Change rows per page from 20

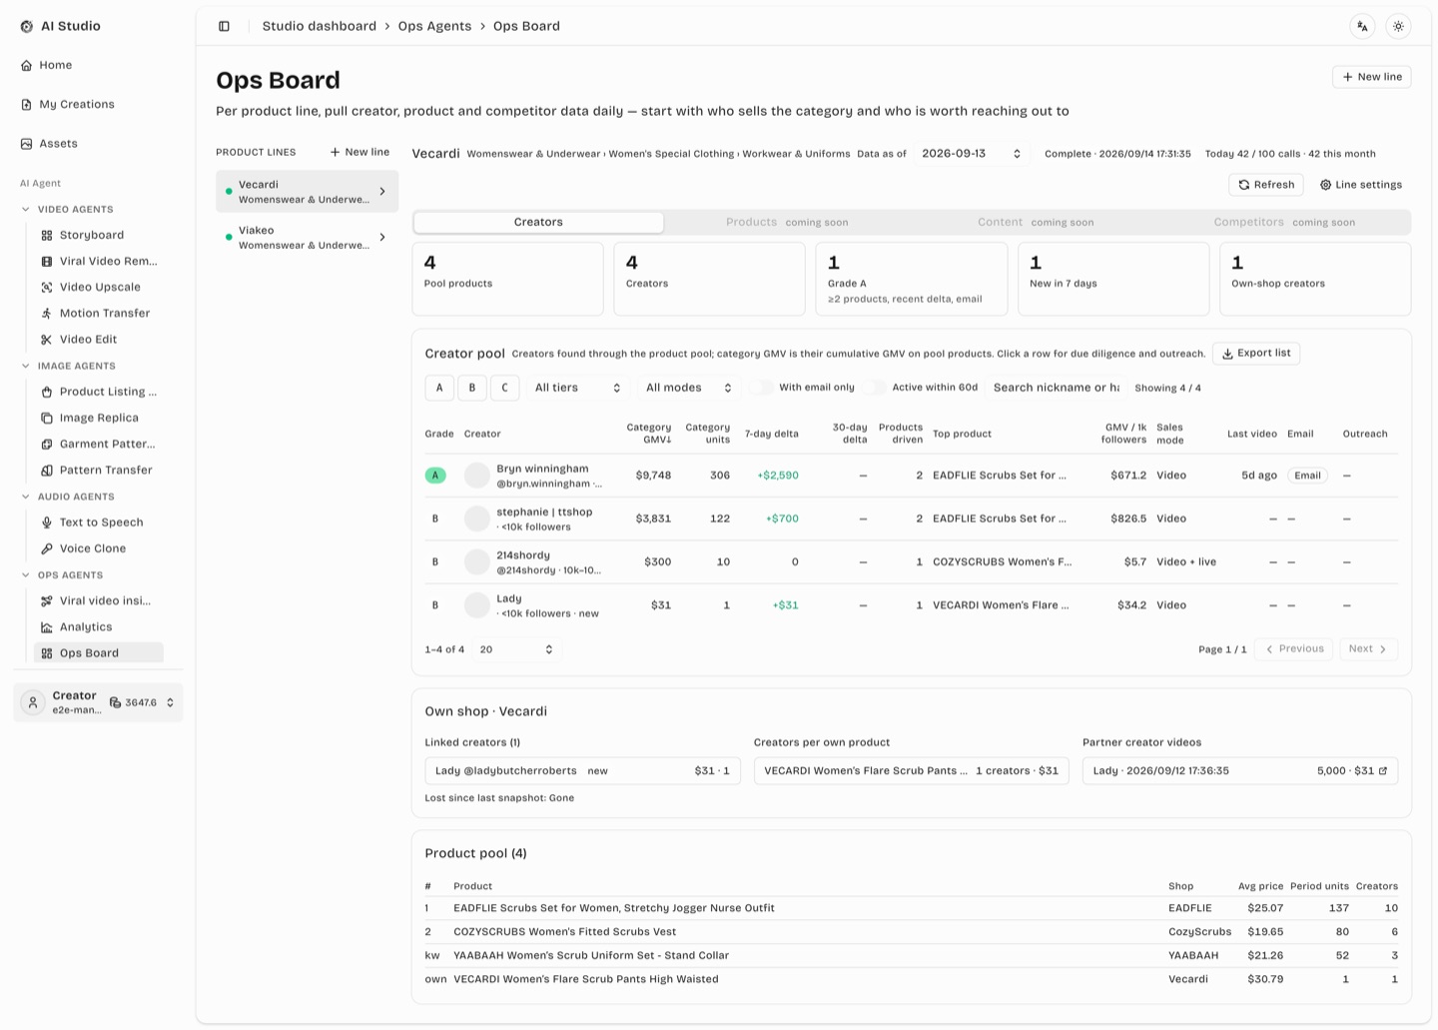(x=516, y=649)
